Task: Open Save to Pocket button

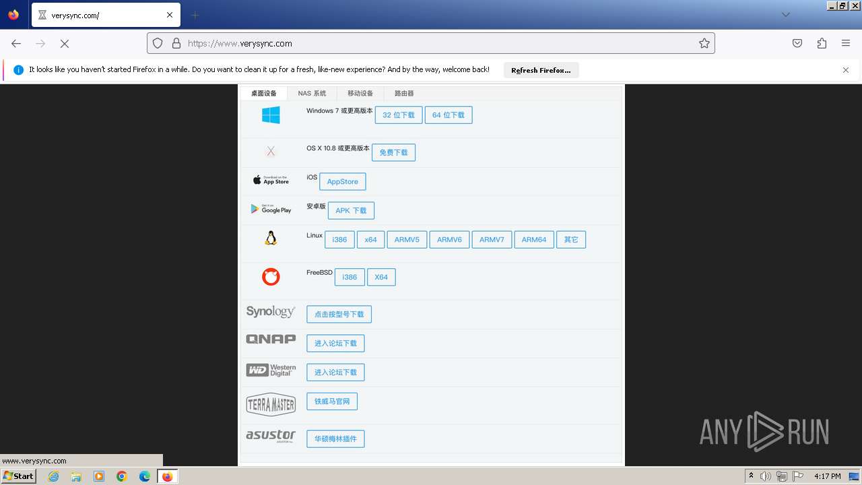Action: pyautogui.click(x=797, y=43)
